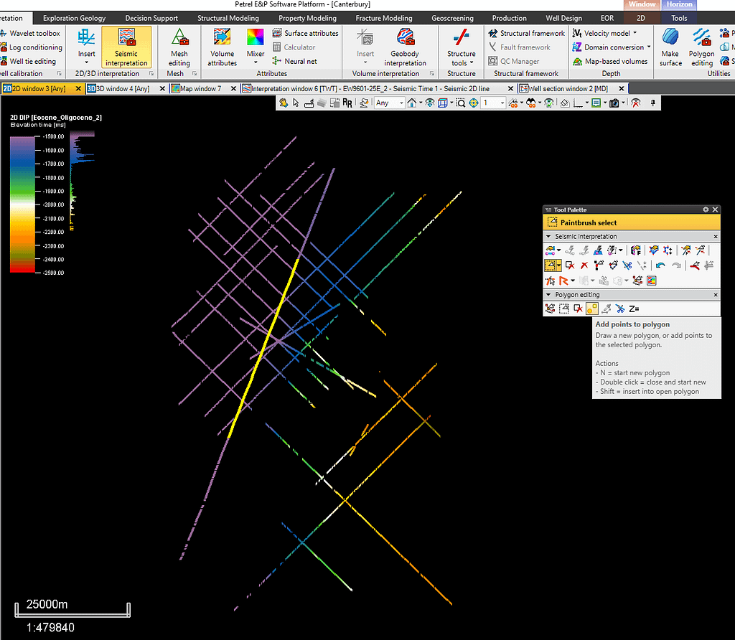
Task: Open the Mesh editing tool
Action: click(178, 47)
